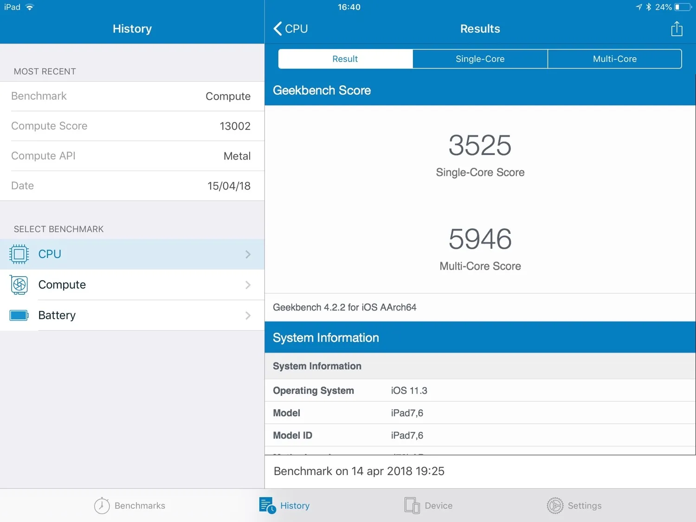Tap the Wi-Fi status icon
696x522 pixels.
pyautogui.click(x=30, y=7)
